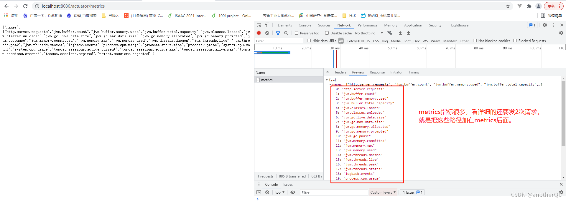Create live expression with eye icon
This screenshot has width=566, height=201.
point(293,192)
